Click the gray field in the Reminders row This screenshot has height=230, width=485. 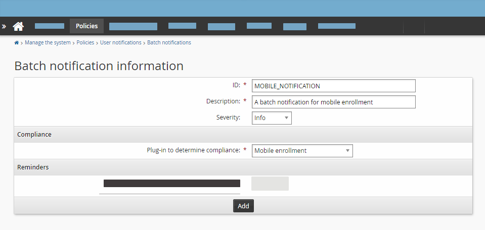[x=270, y=184]
